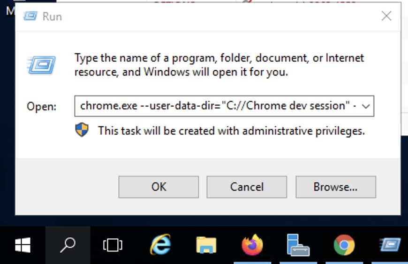Click the Browse... button
408x264 pixels.
pos(335,187)
